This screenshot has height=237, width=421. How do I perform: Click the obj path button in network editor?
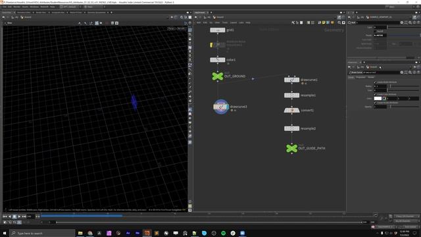207,17
